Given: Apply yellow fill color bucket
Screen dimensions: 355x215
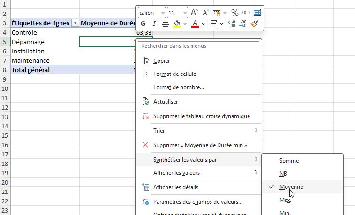Looking at the screenshot, I should coord(177,23).
